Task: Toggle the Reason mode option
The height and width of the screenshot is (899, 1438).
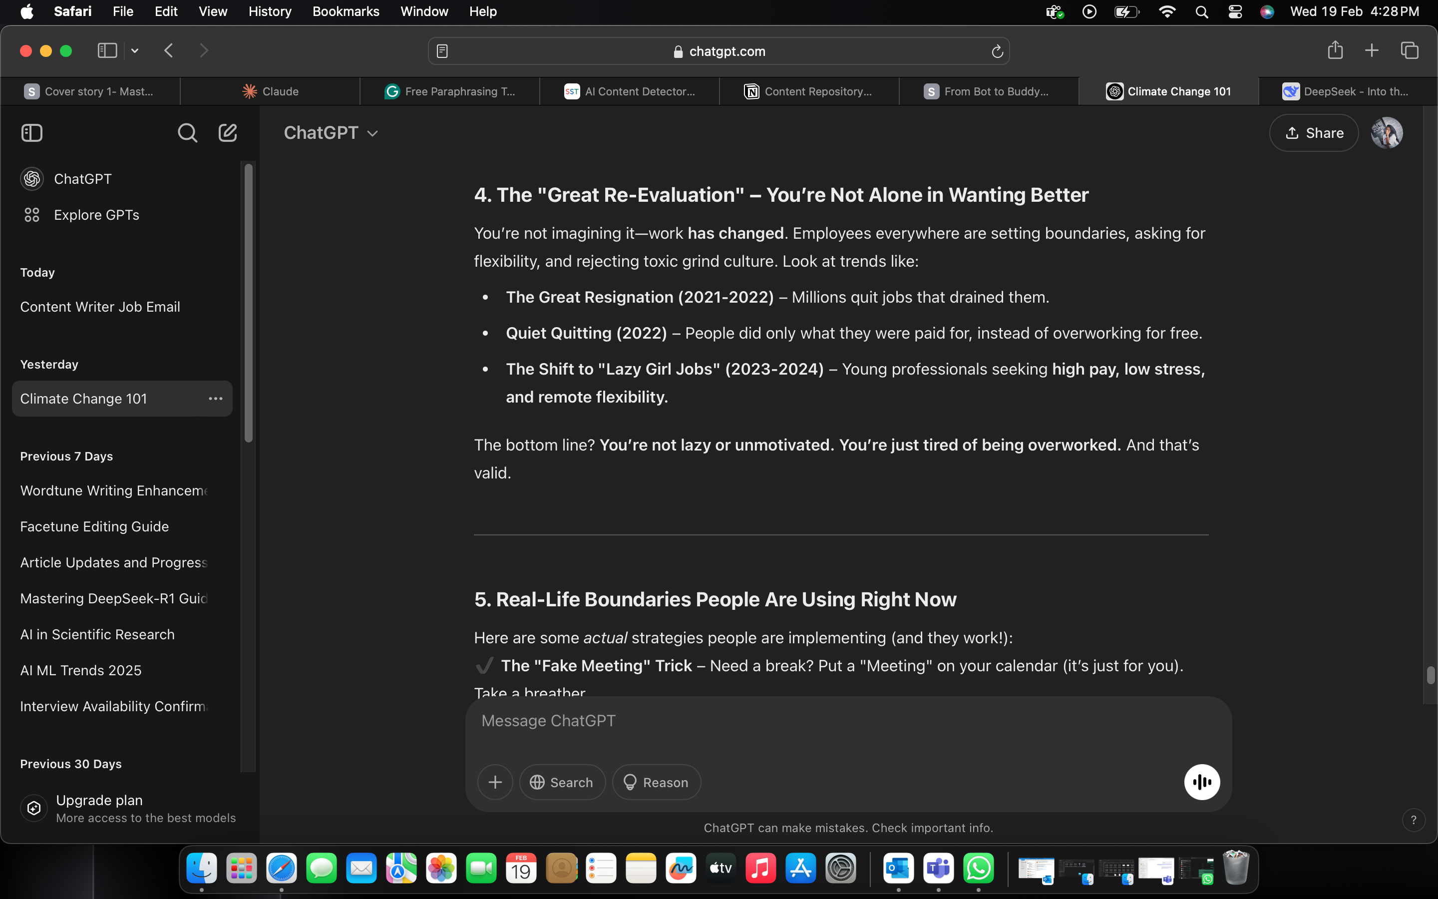Action: (x=656, y=783)
